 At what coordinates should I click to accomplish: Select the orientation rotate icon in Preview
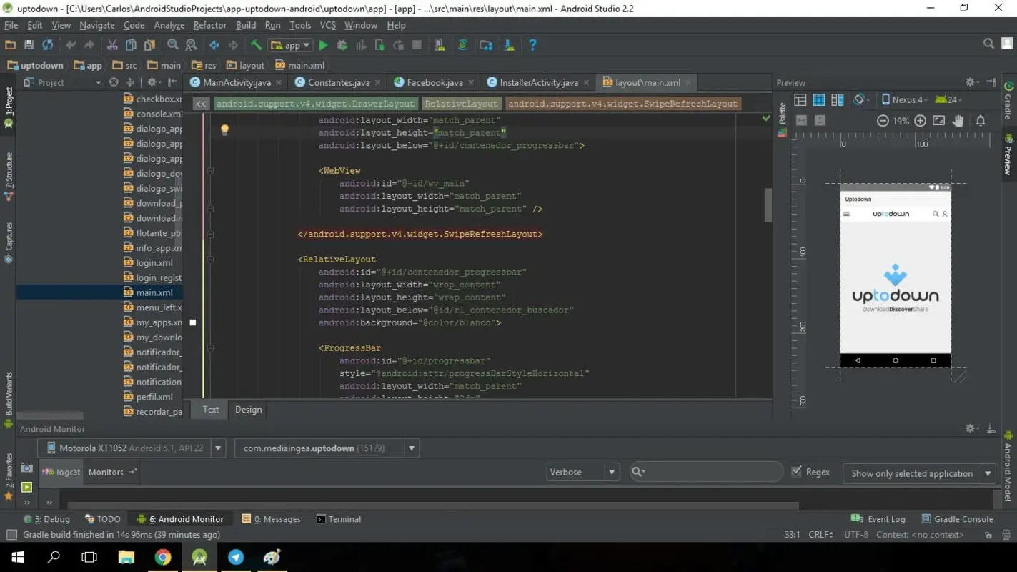859,99
